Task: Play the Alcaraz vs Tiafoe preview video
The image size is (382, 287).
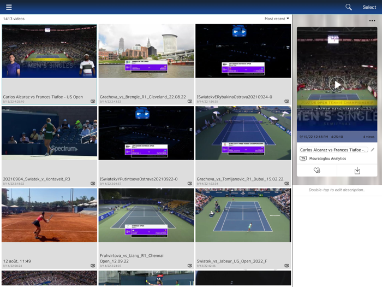Action: [337, 84]
